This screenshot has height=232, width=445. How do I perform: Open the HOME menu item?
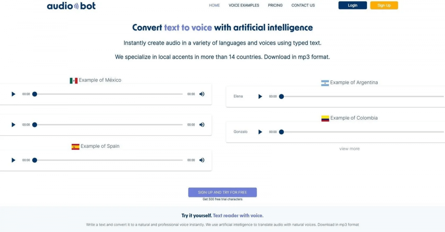click(x=214, y=6)
